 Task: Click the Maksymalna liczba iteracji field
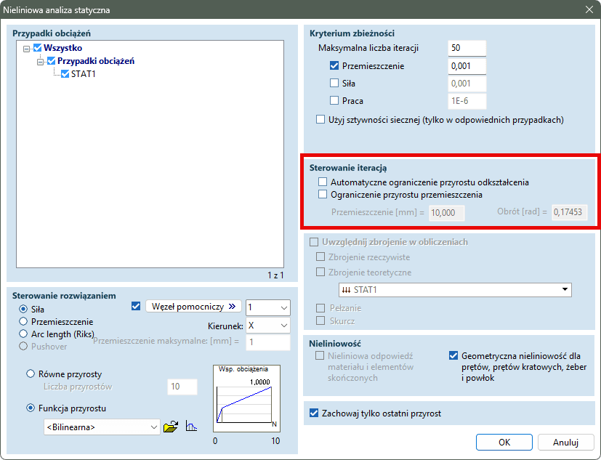point(467,48)
